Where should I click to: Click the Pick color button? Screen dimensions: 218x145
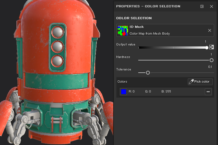pos(200,82)
